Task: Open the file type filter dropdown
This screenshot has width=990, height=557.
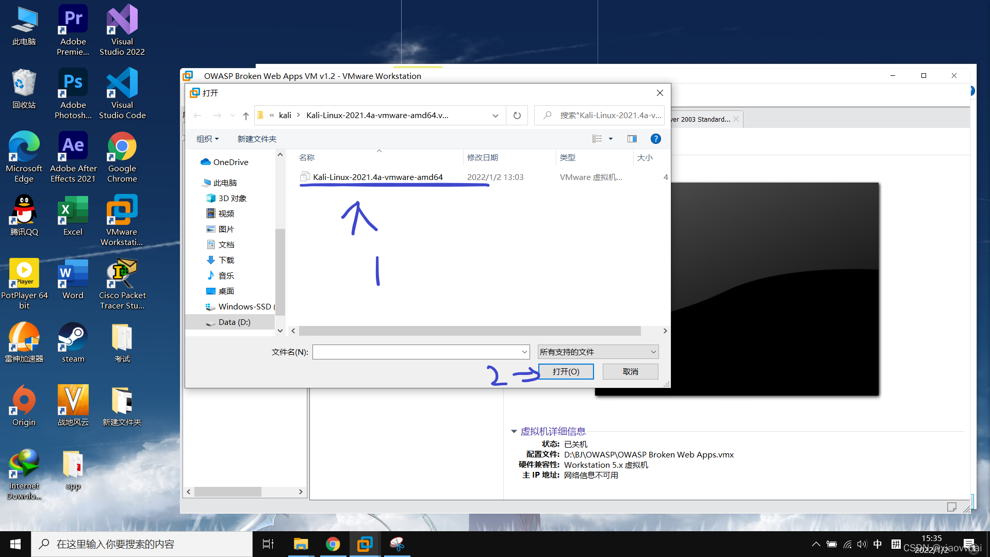Action: tap(598, 352)
